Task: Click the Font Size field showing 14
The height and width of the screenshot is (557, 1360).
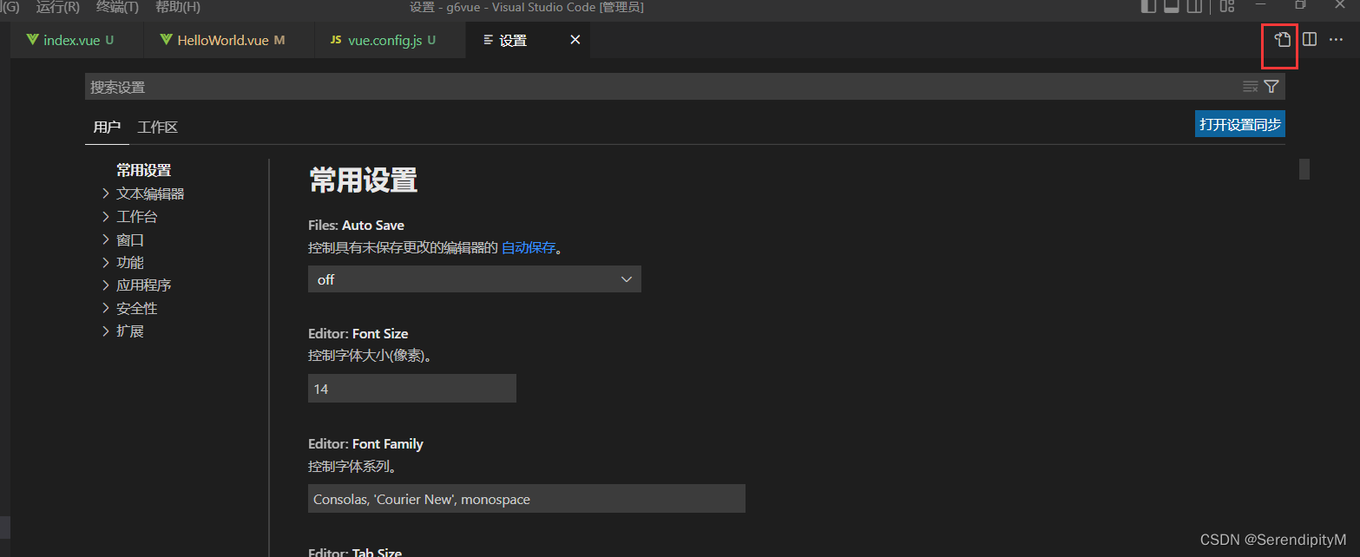Action: click(412, 389)
